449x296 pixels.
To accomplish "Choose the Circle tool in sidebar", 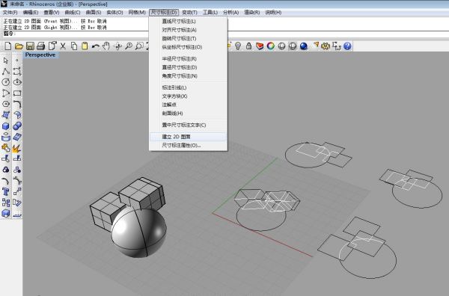I will (6, 82).
